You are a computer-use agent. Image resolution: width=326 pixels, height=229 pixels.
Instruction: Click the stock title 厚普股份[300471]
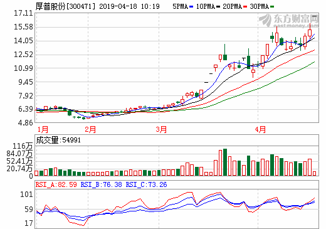point(65,6)
